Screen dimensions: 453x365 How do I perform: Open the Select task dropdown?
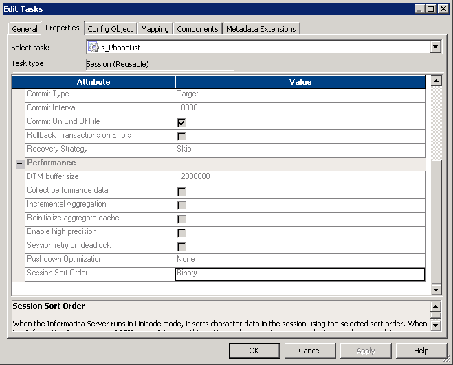click(x=434, y=47)
